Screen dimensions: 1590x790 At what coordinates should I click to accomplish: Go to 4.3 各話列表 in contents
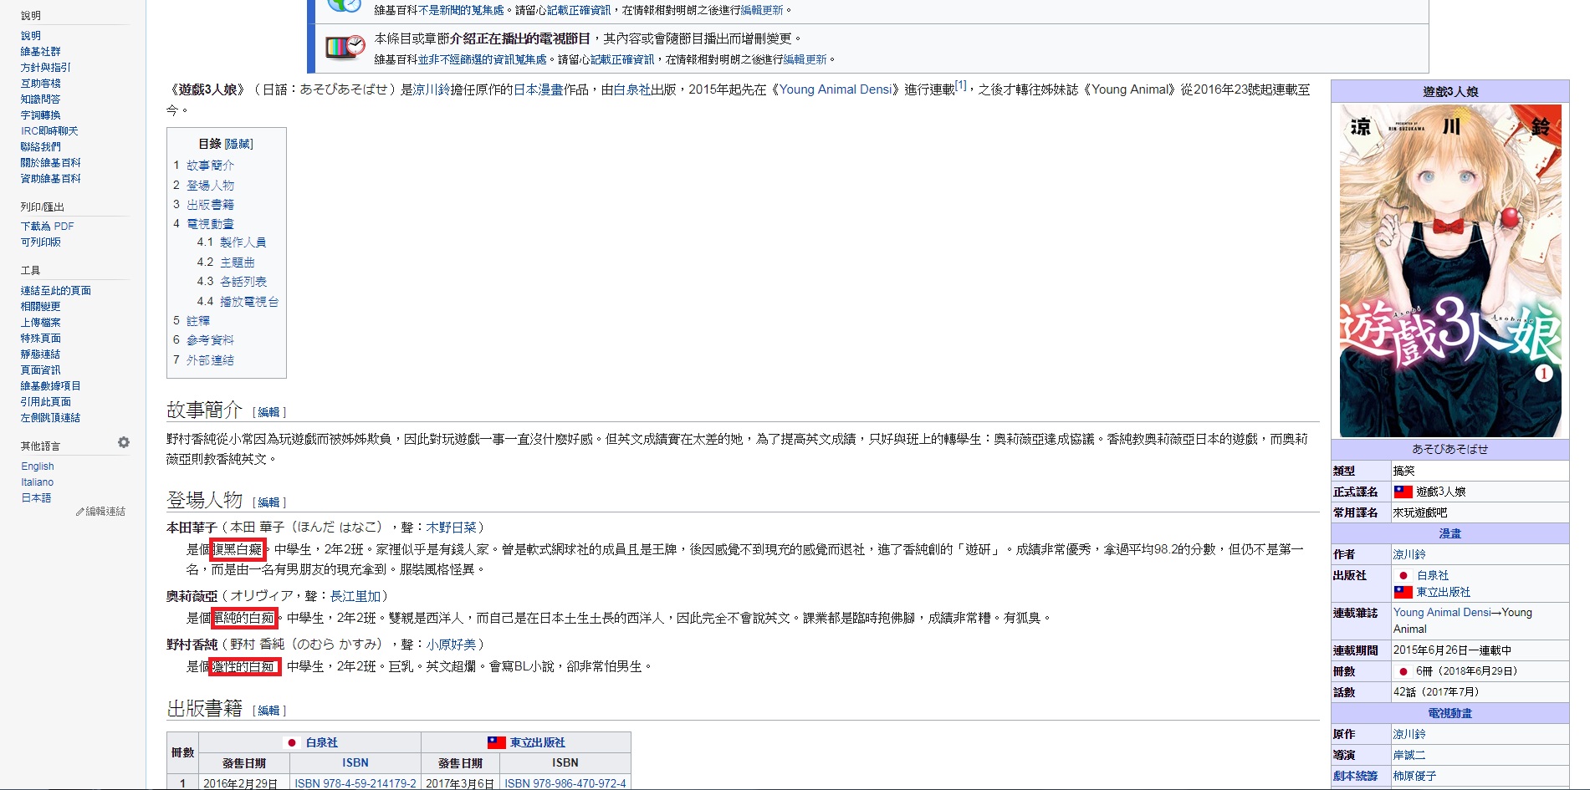click(x=243, y=282)
